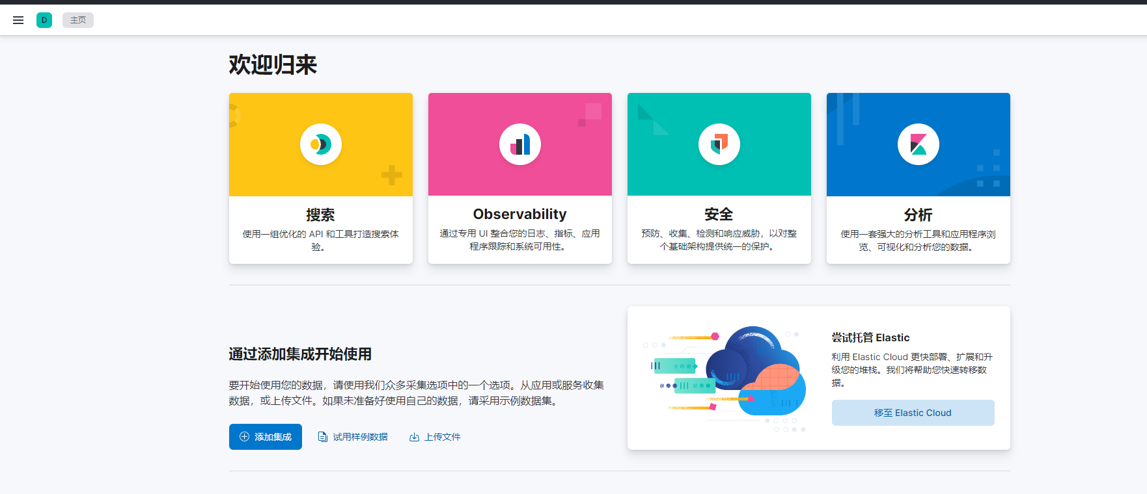Open the hamburger navigation menu
The width and height of the screenshot is (1147, 494).
[x=18, y=20]
